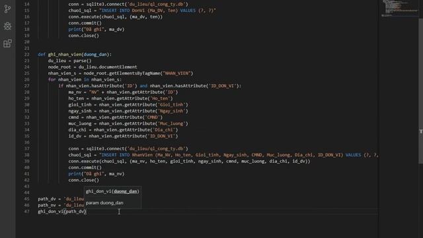
Task: Click the ma_nv = "NV" assignment line
Action: tap(123, 93)
